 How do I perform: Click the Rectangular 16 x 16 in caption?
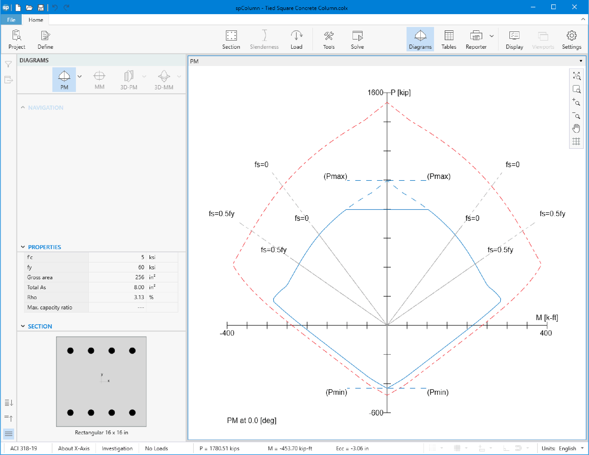tap(101, 432)
